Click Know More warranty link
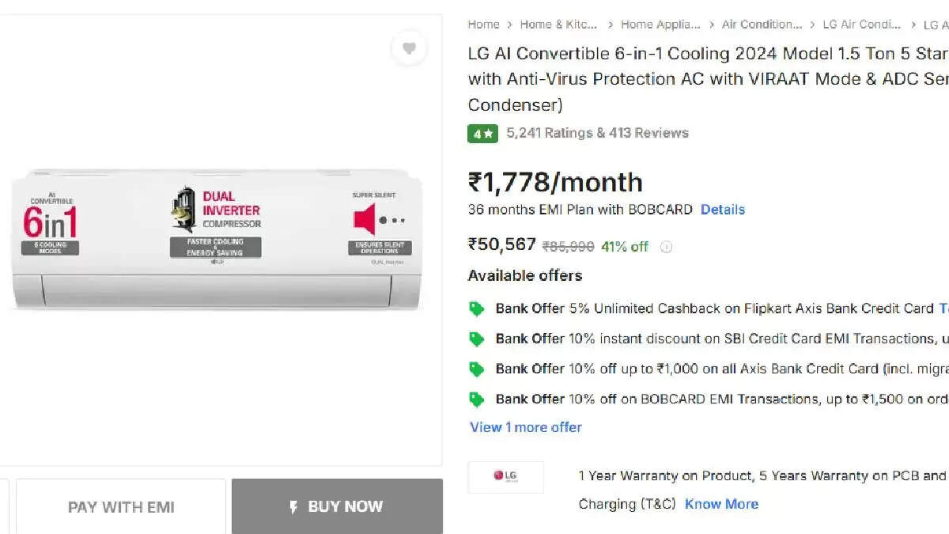Image resolution: width=949 pixels, height=534 pixels. point(721,504)
